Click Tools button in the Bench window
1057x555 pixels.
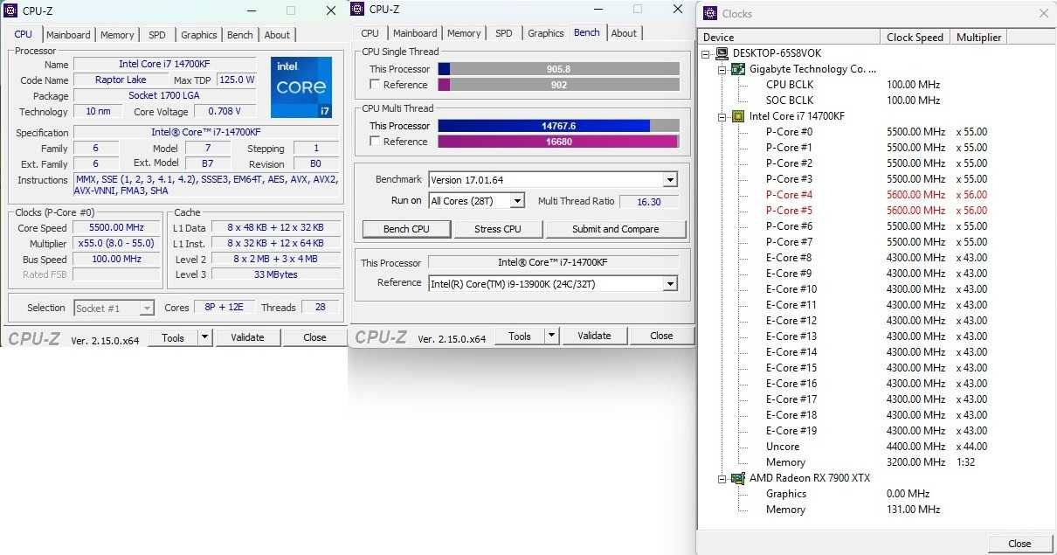[520, 336]
